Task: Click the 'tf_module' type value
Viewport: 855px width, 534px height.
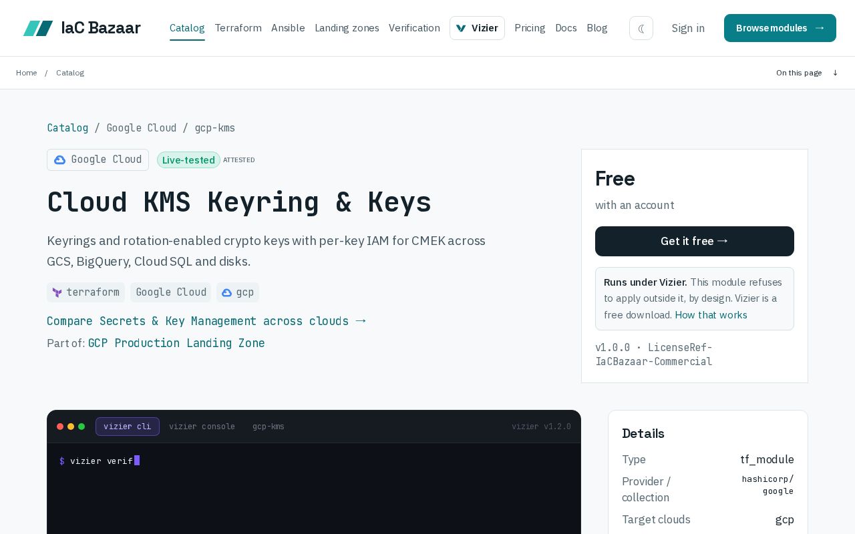Action: 767,459
